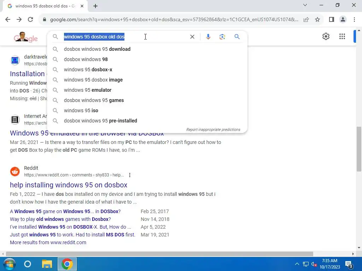Start voice search with the microphone
This screenshot has height=271, width=362.
(208, 37)
